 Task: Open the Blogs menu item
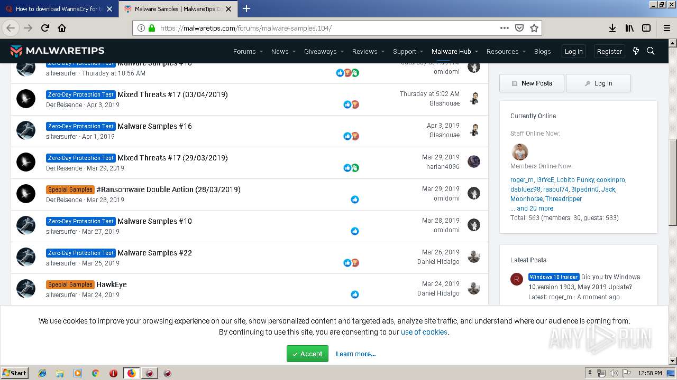[542, 51]
